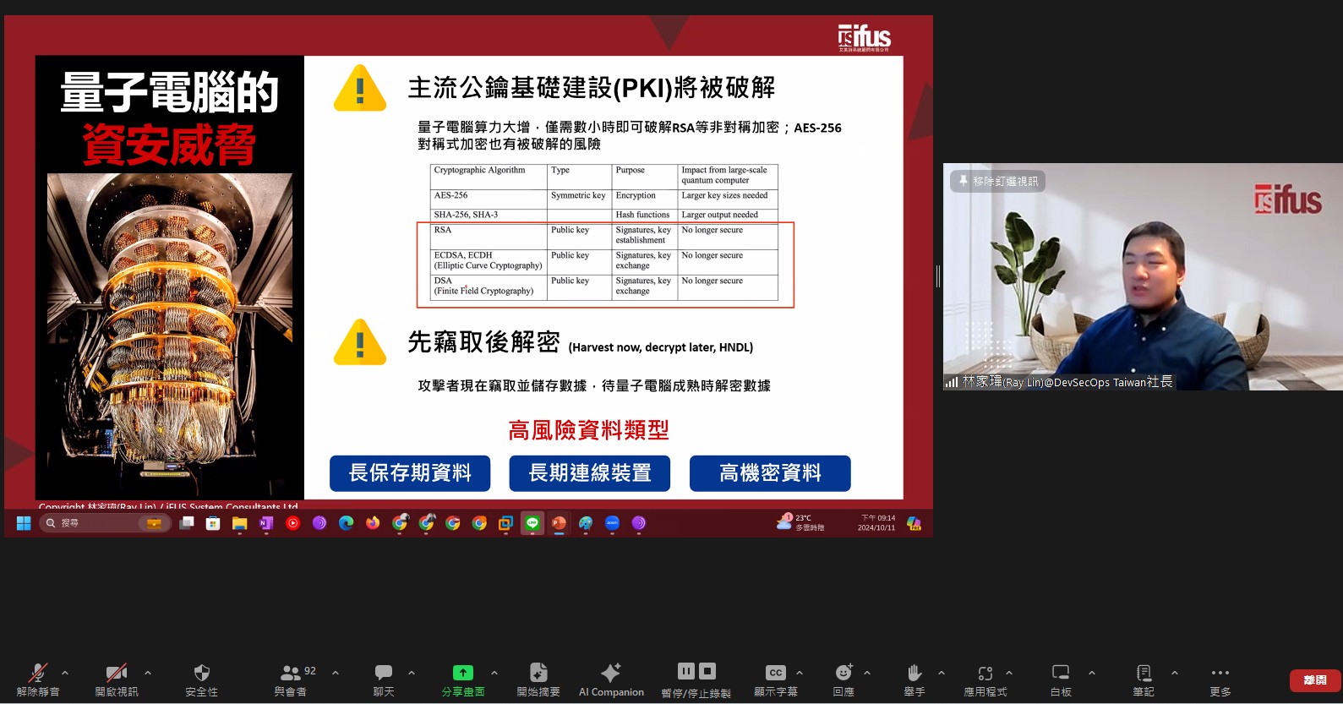This screenshot has width=1343, height=704.
Task: Expand the arrow next to Participants
Action: click(x=336, y=674)
